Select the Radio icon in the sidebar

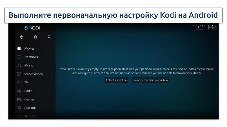coord(19,91)
